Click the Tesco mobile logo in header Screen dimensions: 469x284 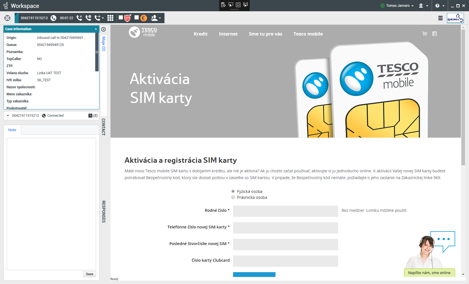pos(143,32)
